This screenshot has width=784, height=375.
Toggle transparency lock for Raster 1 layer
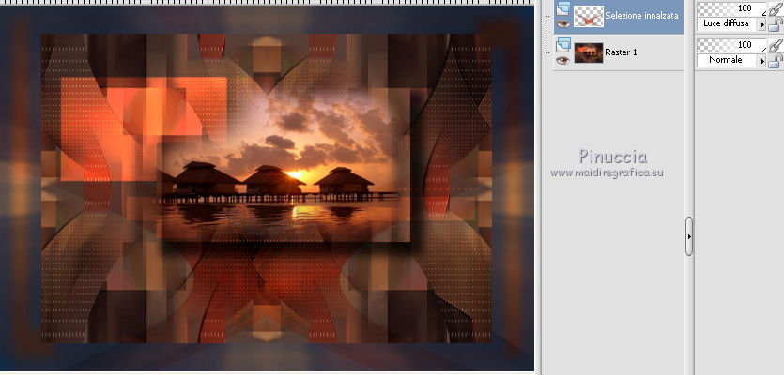pos(775,62)
